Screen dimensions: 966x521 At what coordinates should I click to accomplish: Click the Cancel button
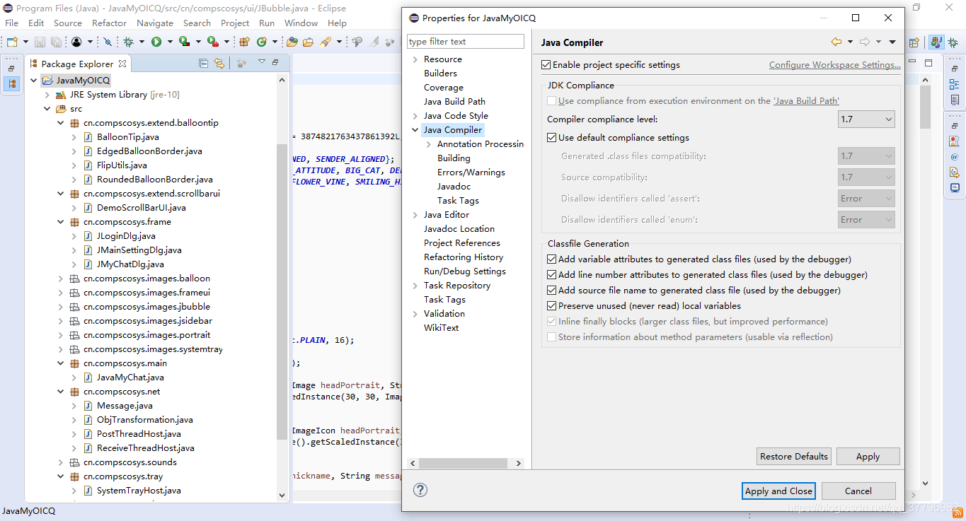click(x=858, y=491)
